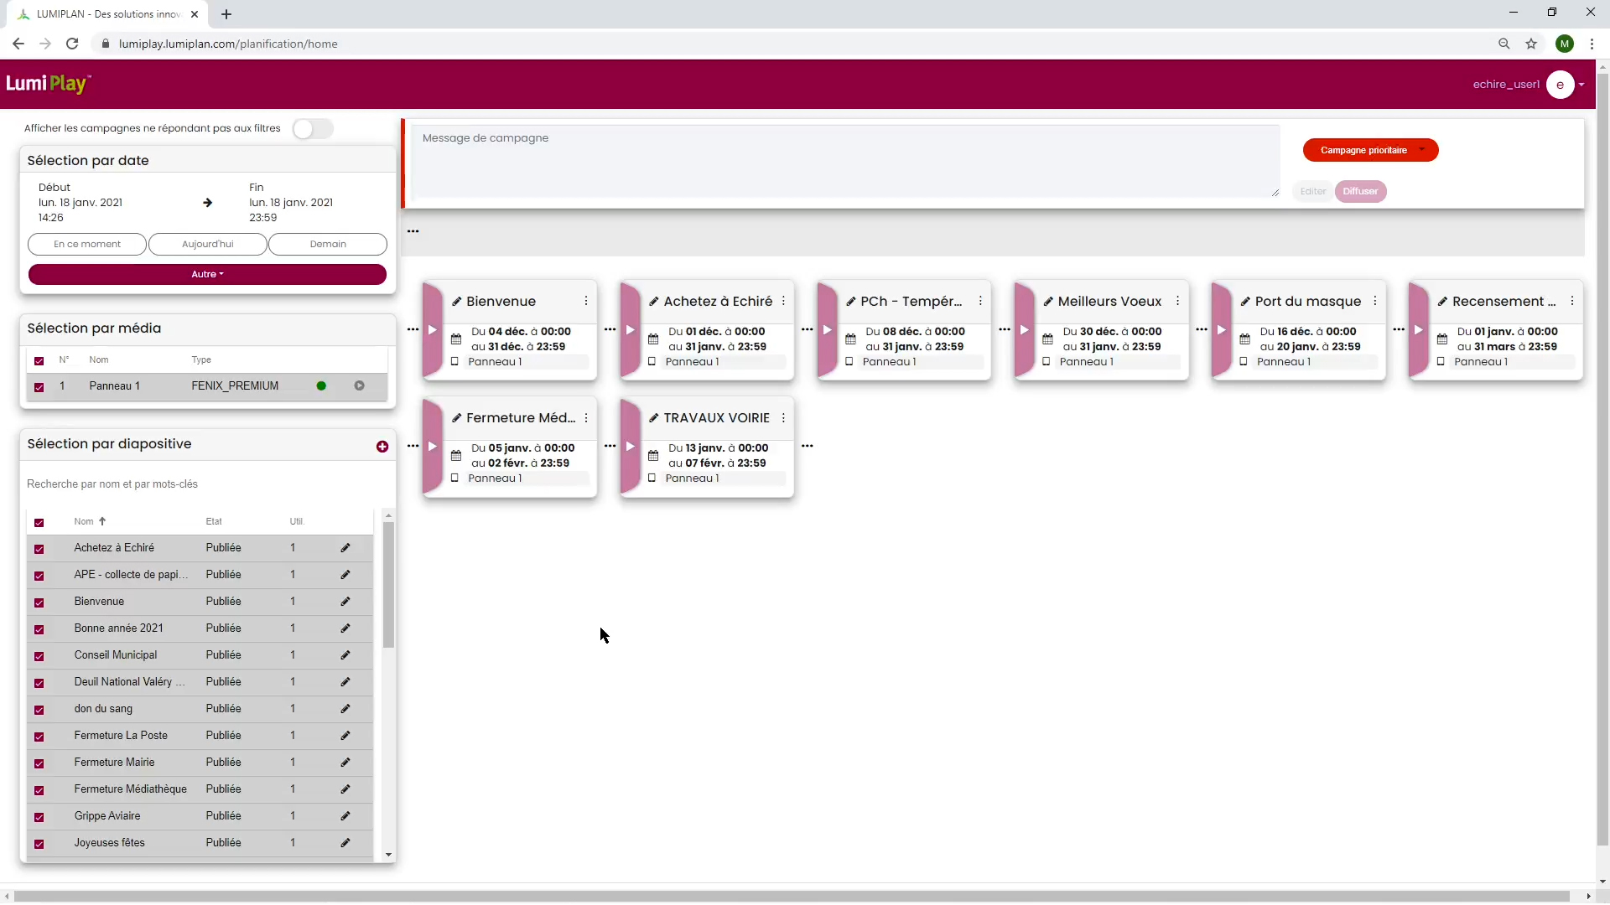Uncheck the Fermeture Mairie slide checkbox
The image size is (1610, 905).
point(39,763)
